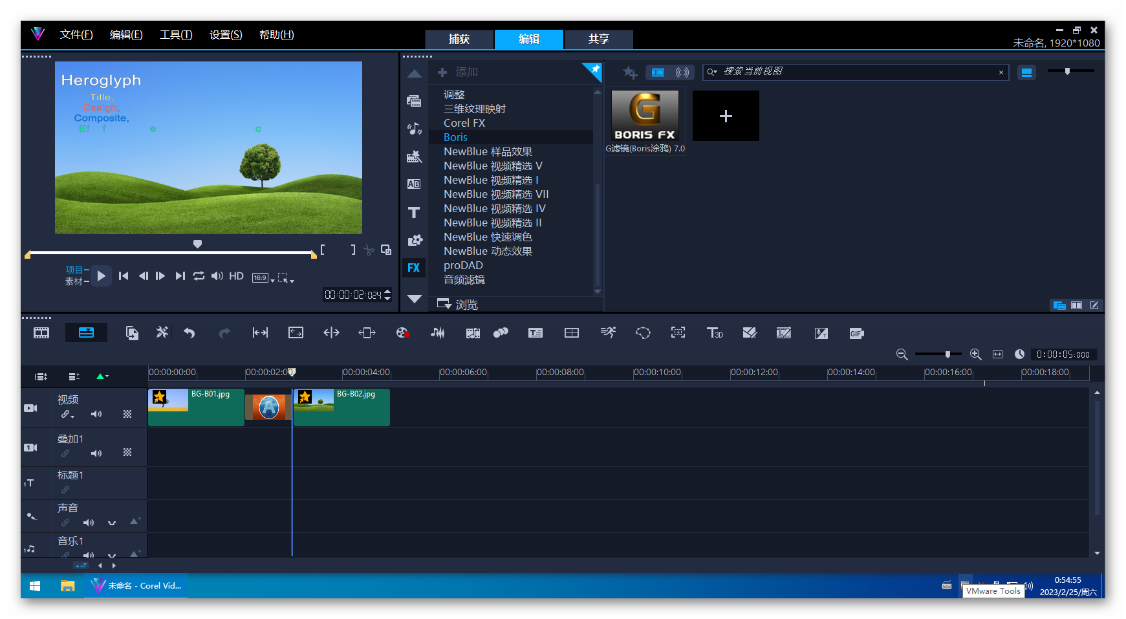Toggle transparency grid on 叠加1 track

coord(127,453)
